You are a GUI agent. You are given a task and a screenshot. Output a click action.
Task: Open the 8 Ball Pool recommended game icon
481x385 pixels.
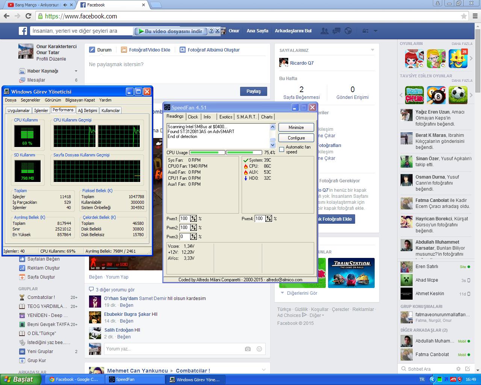tap(436, 95)
